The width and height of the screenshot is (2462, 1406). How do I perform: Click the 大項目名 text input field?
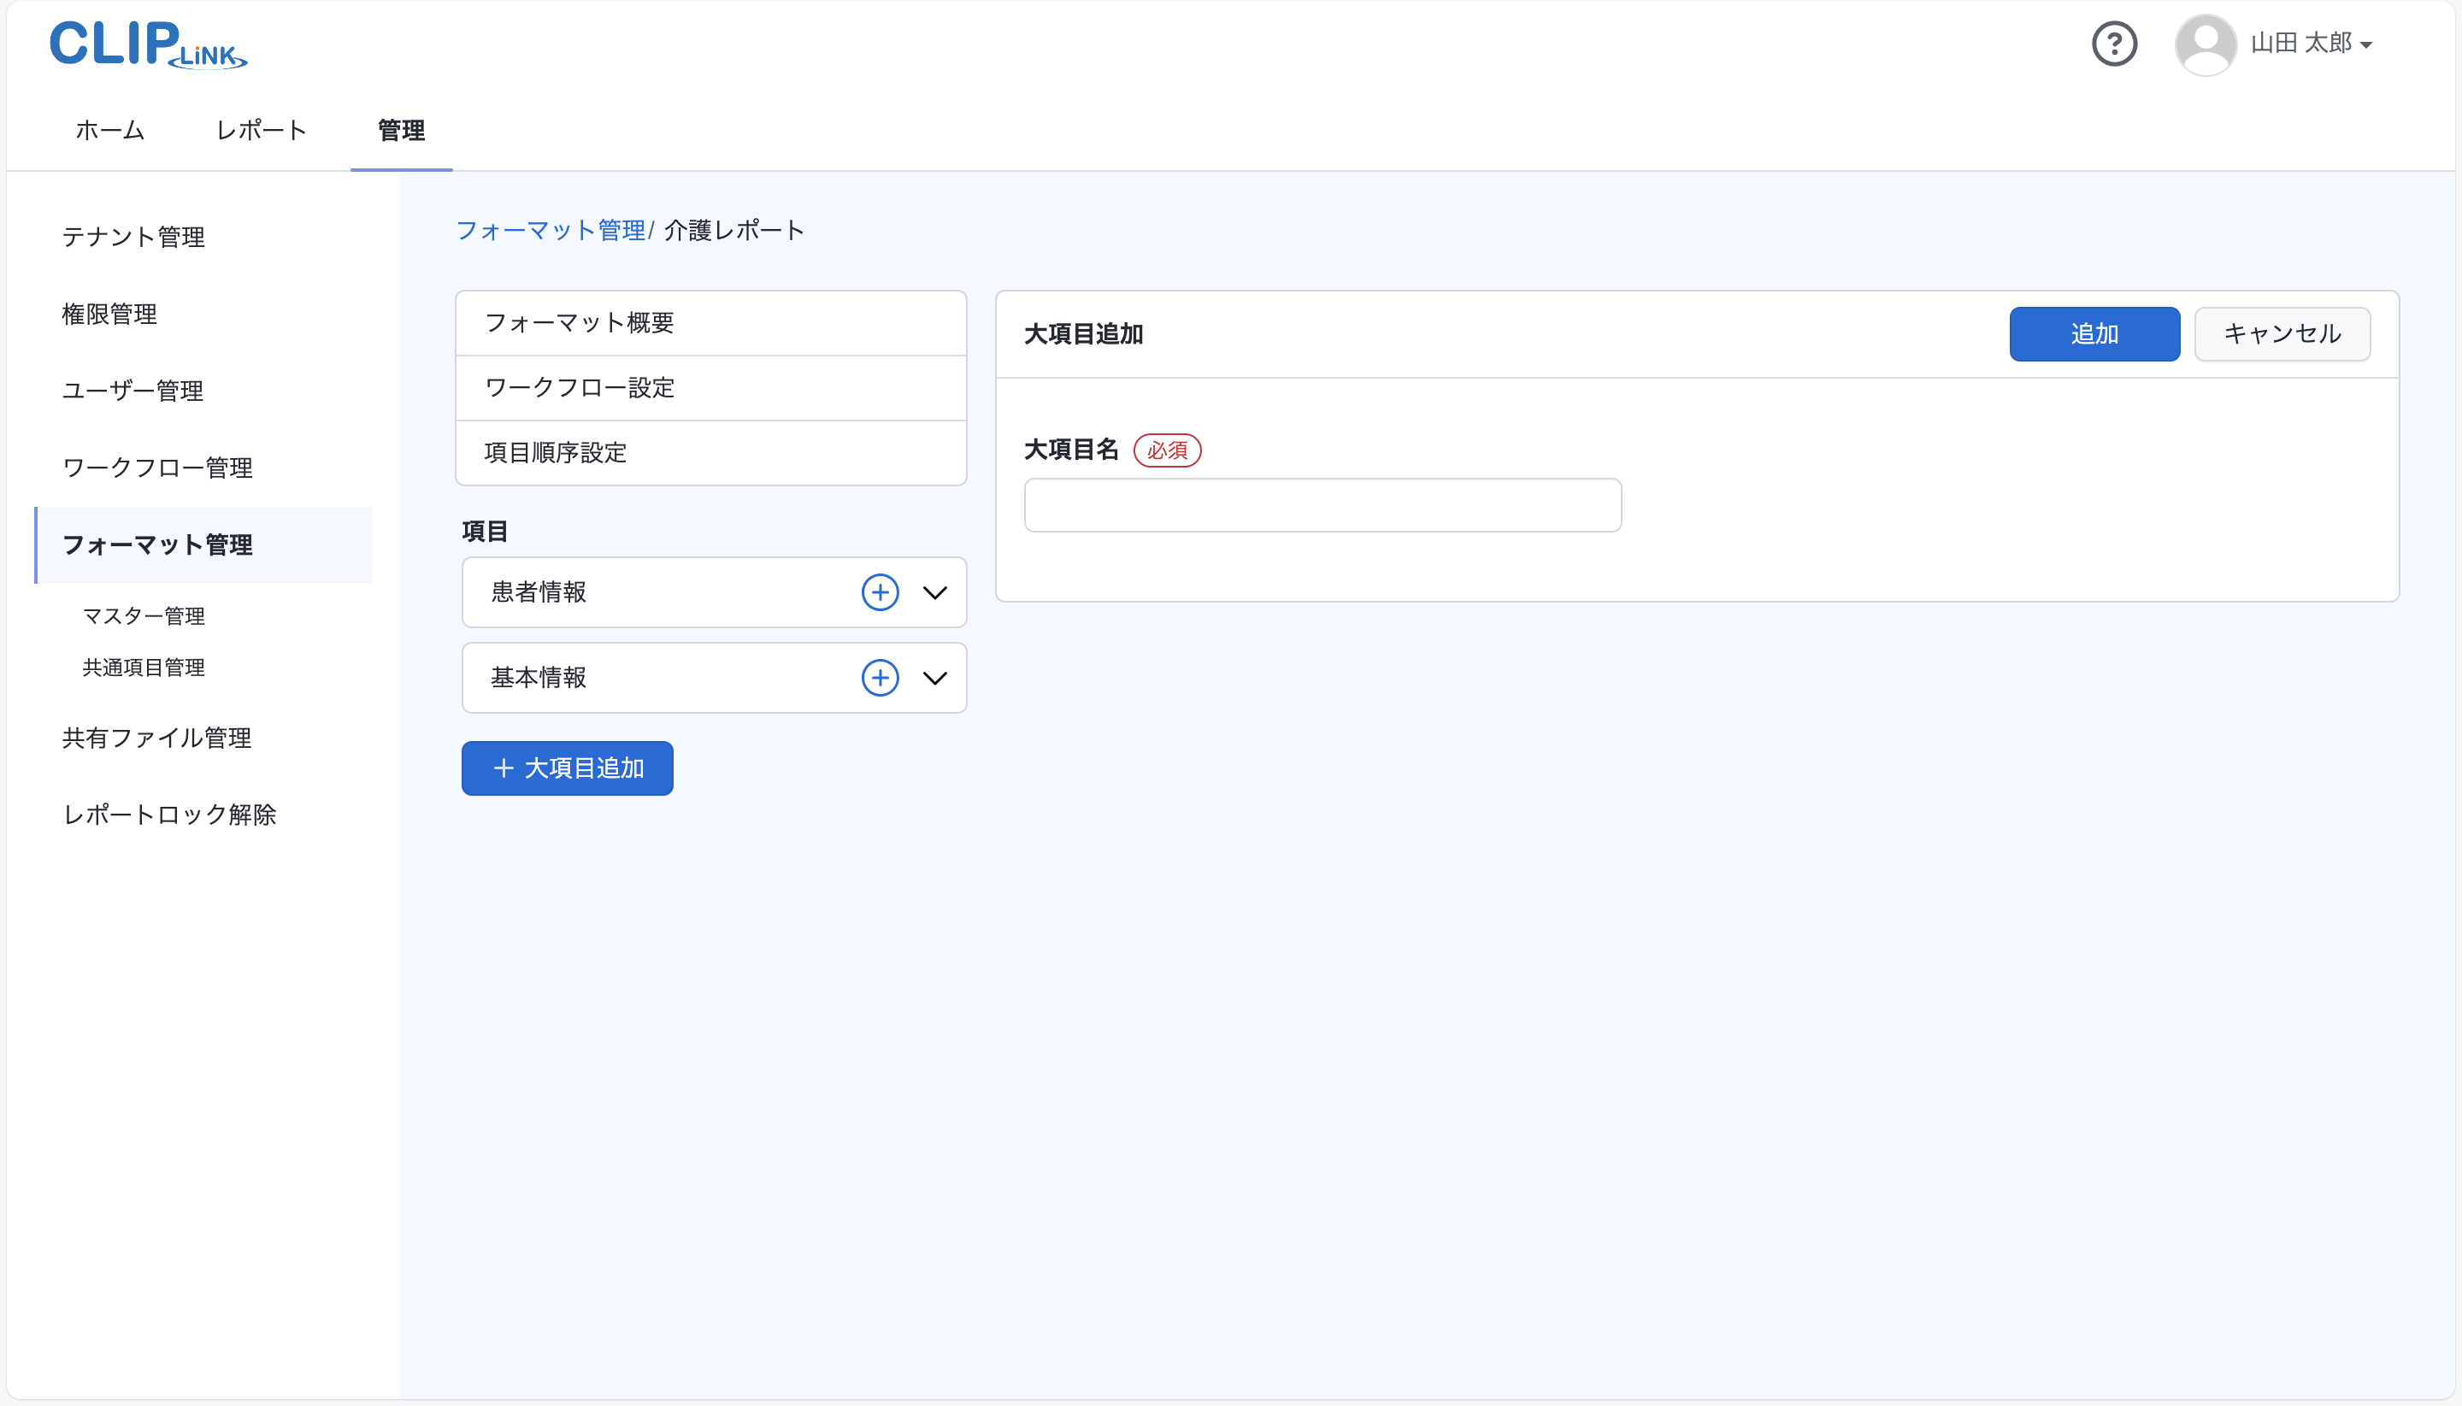[1322, 505]
